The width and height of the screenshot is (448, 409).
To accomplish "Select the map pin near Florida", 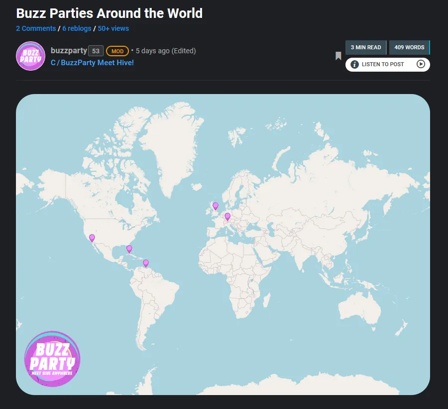I will coord(129,249).
